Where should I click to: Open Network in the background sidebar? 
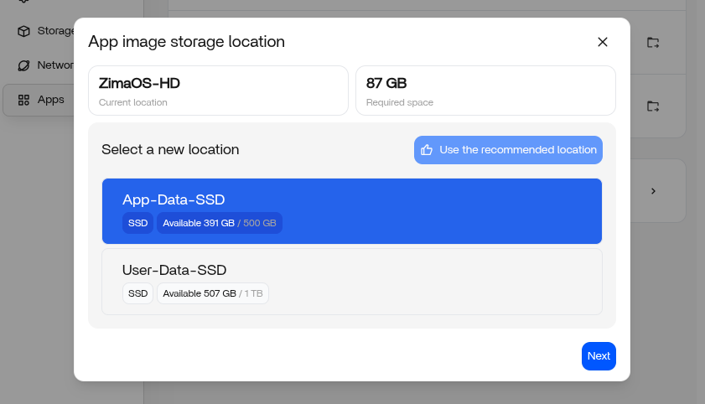[x=45, y=65]
